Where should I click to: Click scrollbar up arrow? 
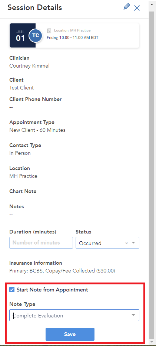pyautogui.click(x=152, y=4)
